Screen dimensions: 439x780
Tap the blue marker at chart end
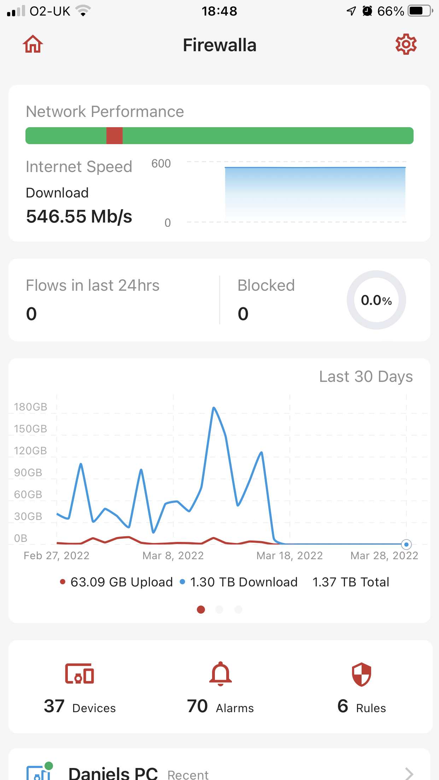pos(406,544)
